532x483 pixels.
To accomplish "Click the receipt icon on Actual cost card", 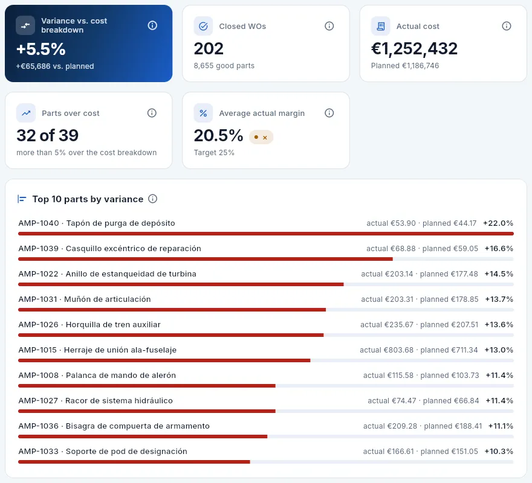I will click(x=381, y=26).
